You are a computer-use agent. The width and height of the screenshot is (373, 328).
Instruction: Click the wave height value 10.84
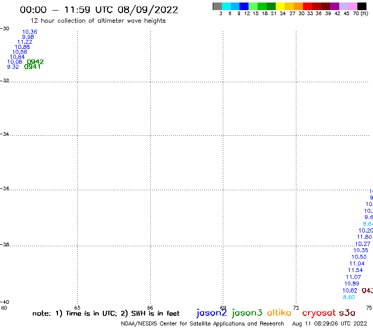(17, 57)
